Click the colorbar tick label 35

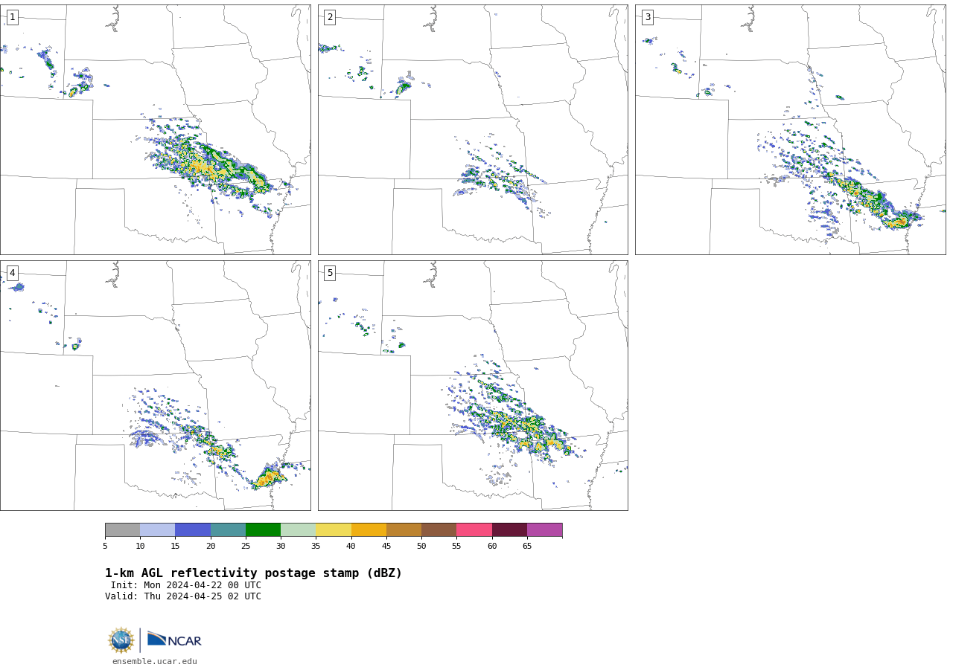316,546
